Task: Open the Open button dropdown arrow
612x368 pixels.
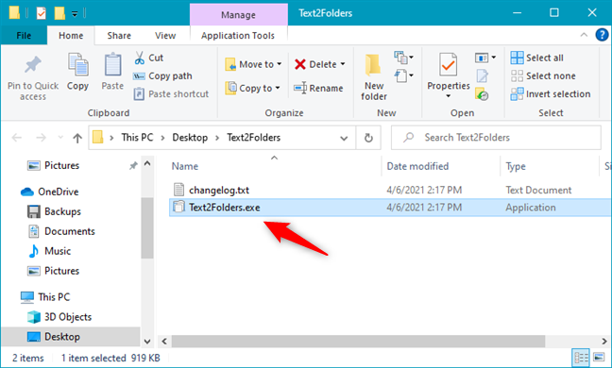Action: [494, 58]
